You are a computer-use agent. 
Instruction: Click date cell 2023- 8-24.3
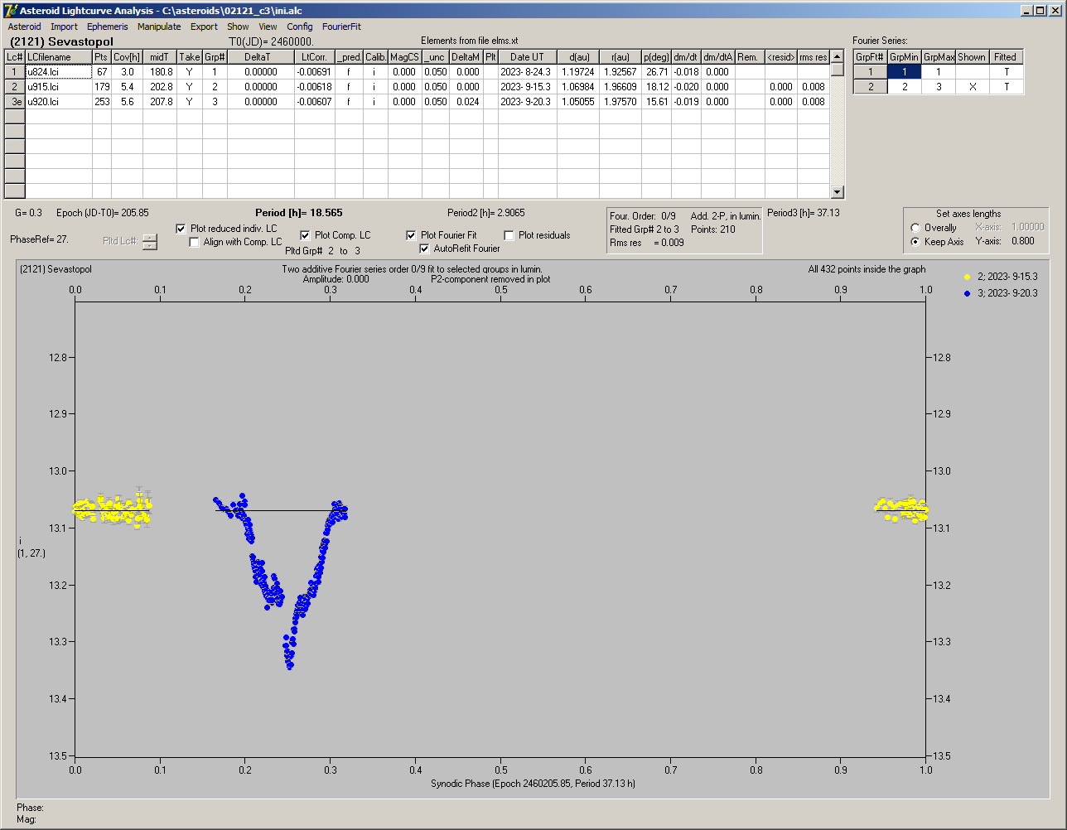527,72
